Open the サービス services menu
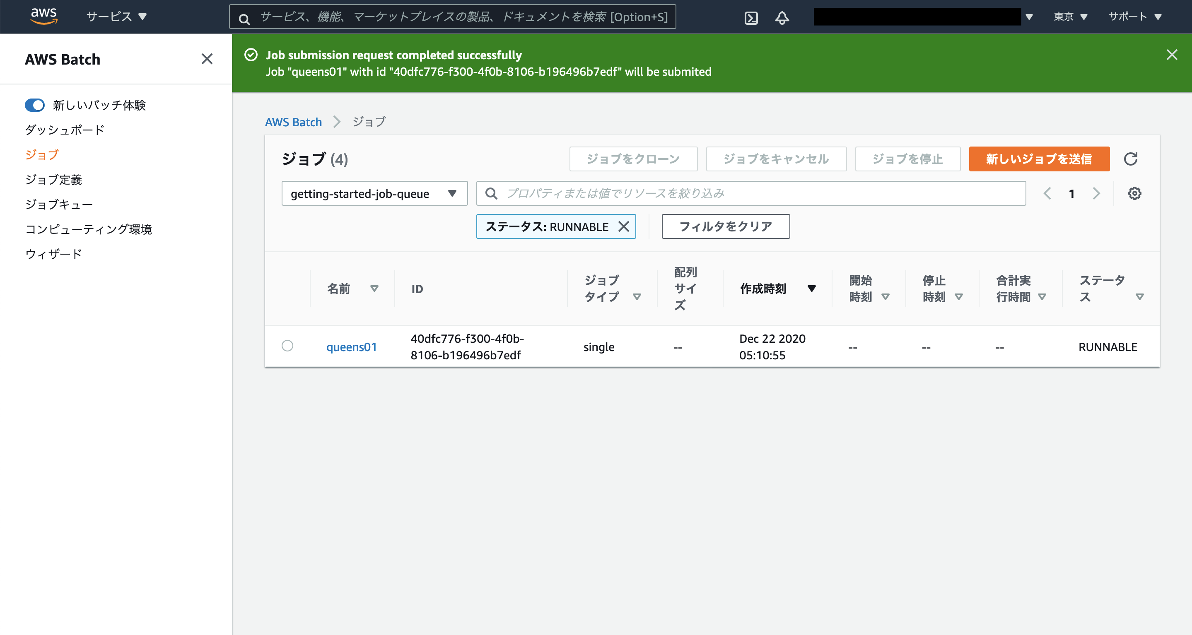Screen dimensions: 1192x635 [116, 17]
